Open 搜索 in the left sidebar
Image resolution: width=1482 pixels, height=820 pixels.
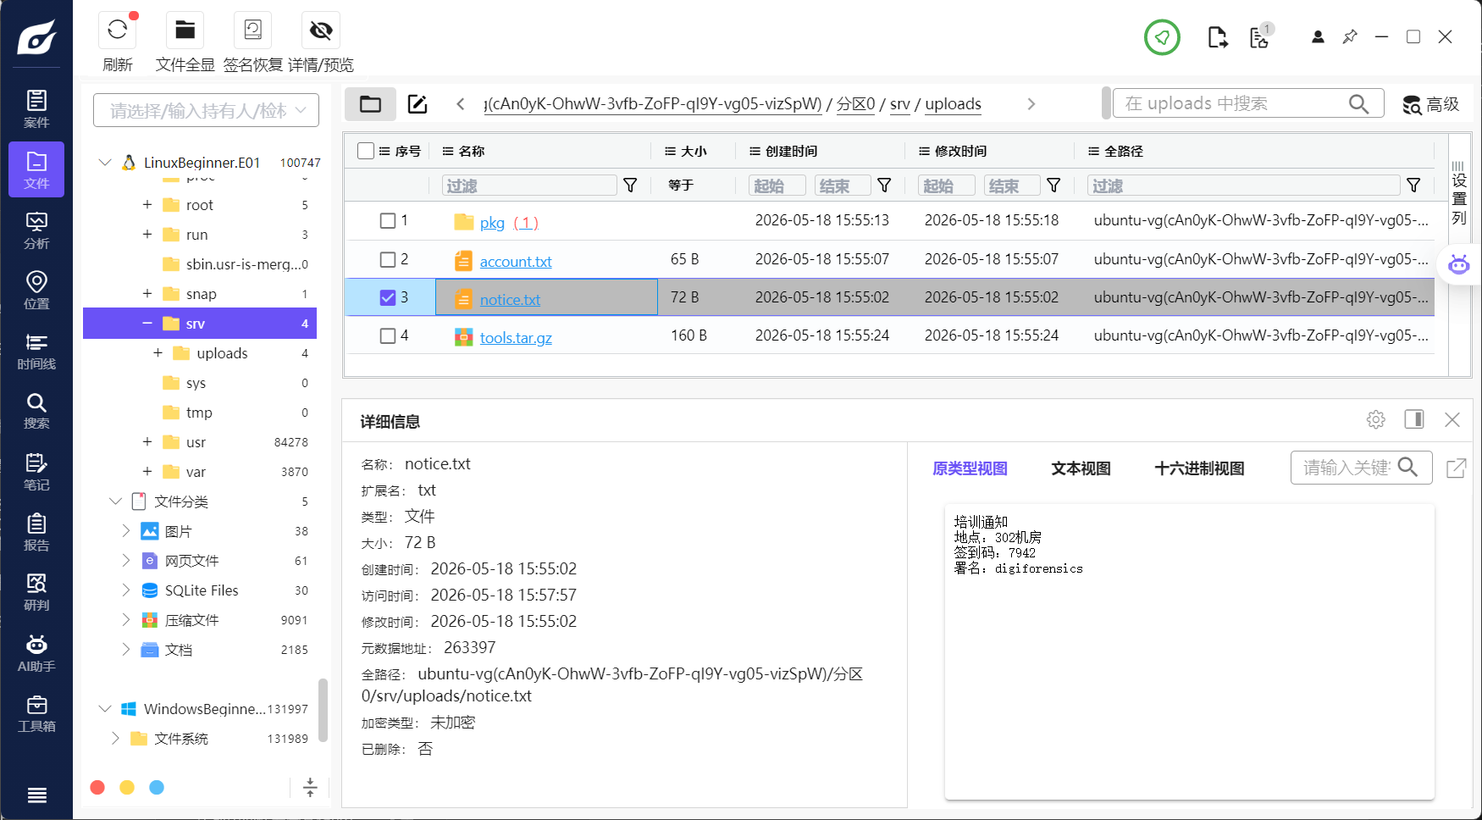pos(36,411)
